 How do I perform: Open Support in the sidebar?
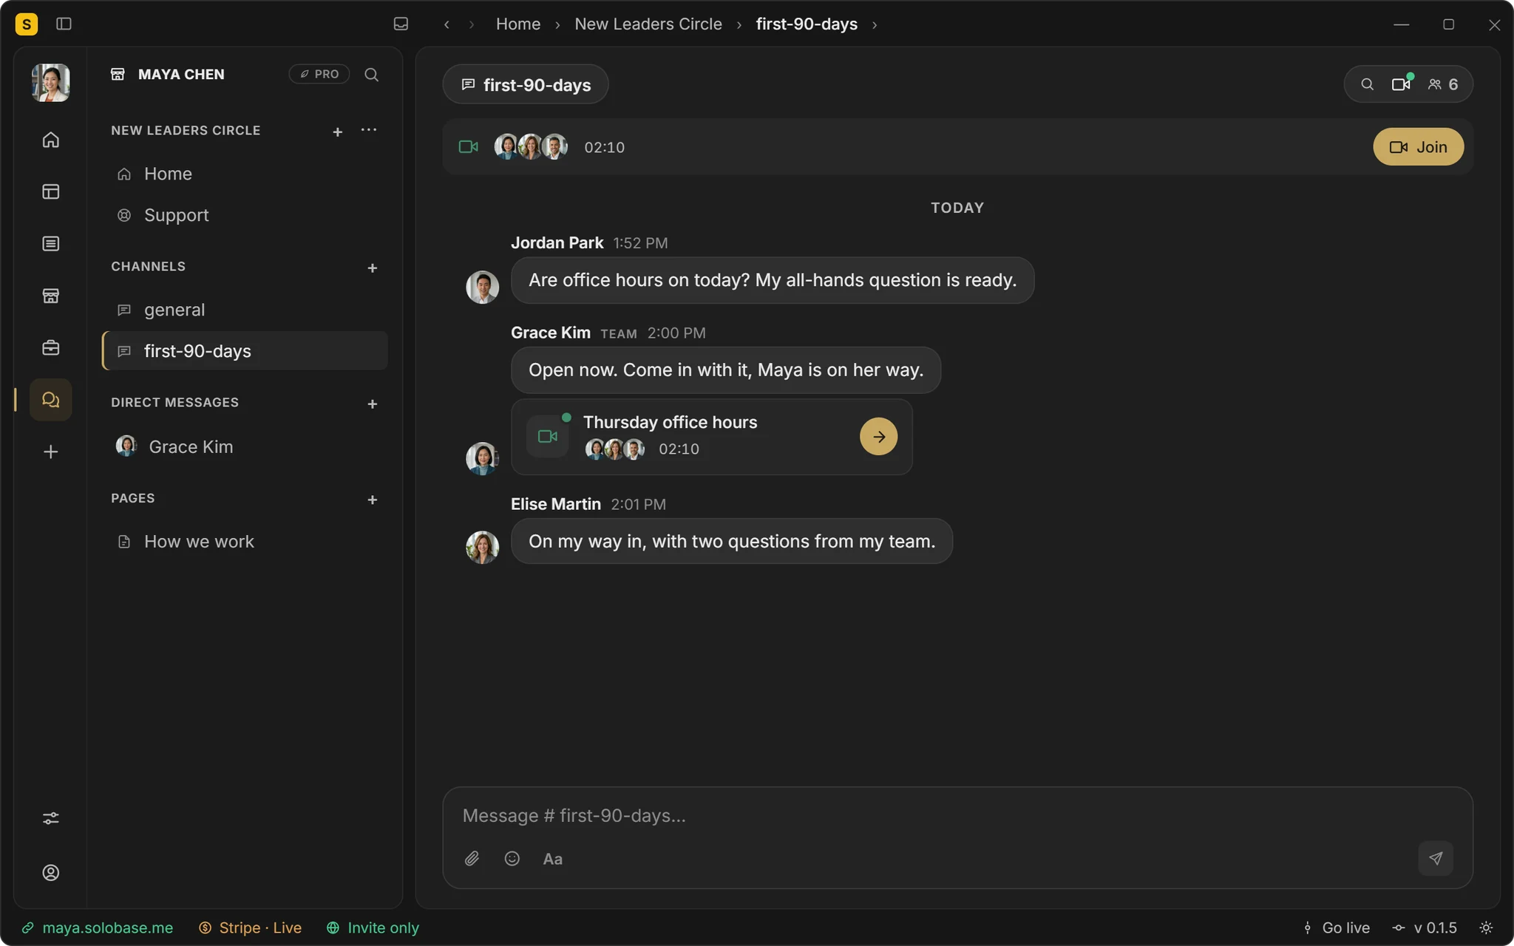click(x=245, y=215)
